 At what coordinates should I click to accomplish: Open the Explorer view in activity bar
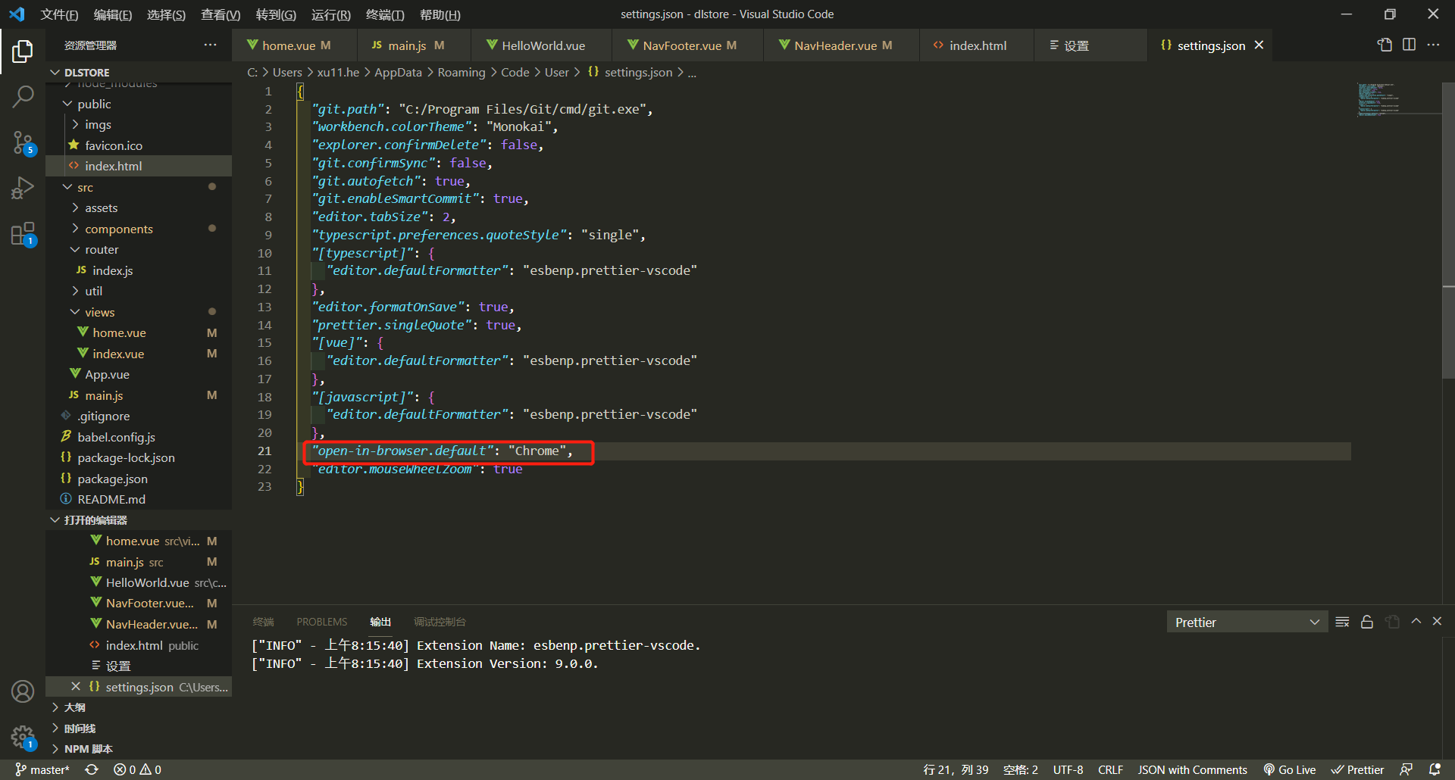(x=23, y=51)
